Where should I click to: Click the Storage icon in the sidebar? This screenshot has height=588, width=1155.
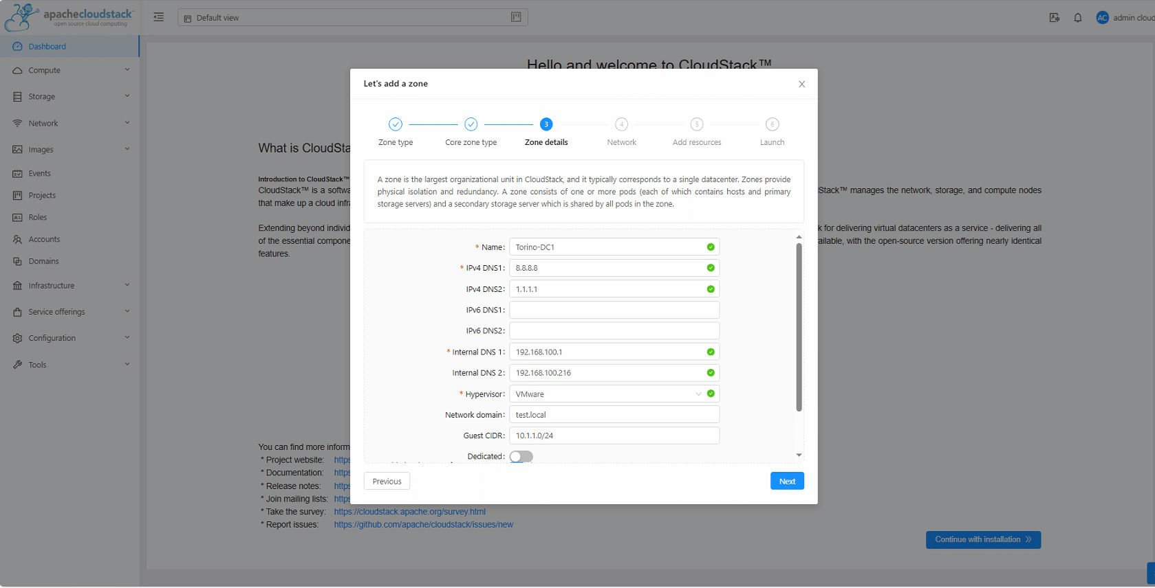pos(17,97)
